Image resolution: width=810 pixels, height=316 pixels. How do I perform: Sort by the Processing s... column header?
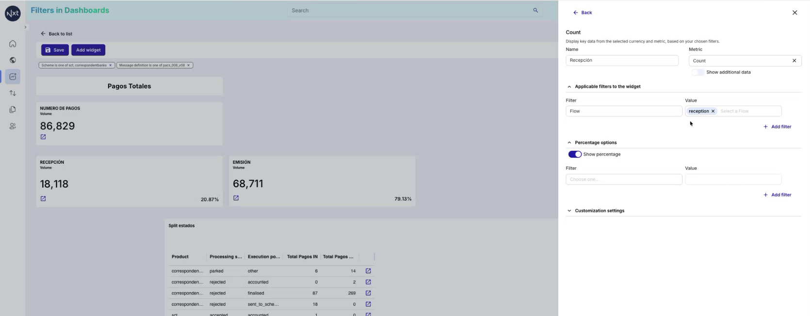(x=226, y=257)
